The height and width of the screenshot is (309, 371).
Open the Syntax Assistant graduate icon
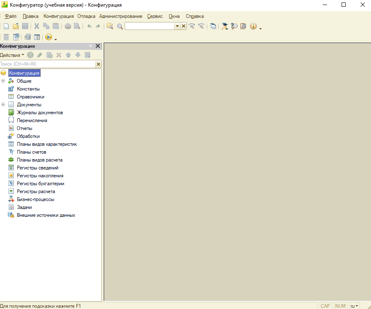pyautogui.click(x=225, y=26)
